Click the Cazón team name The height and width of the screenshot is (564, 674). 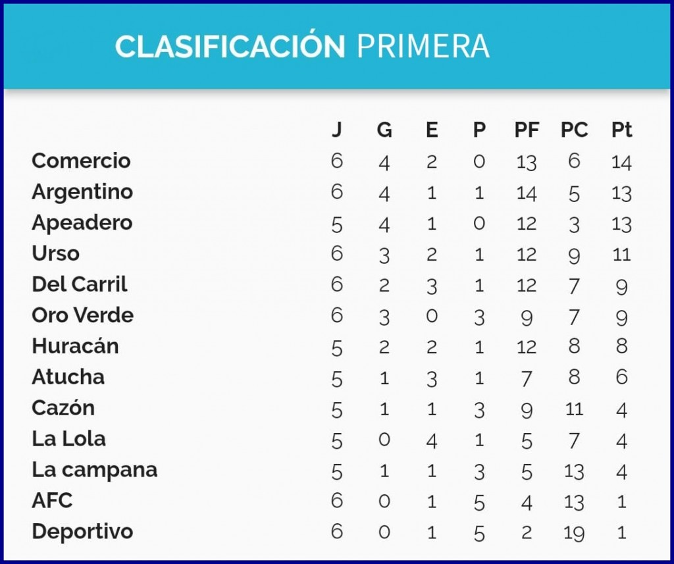click(x=63, y=408)
